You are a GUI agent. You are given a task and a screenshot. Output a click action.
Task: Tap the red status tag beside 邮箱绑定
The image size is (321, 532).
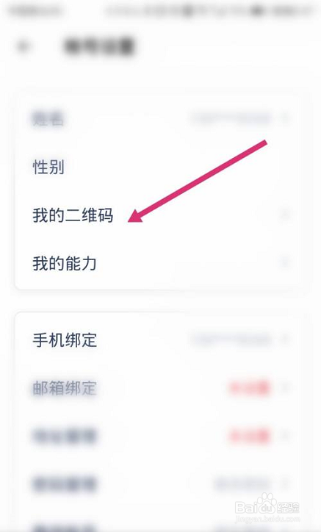[250, 388]
